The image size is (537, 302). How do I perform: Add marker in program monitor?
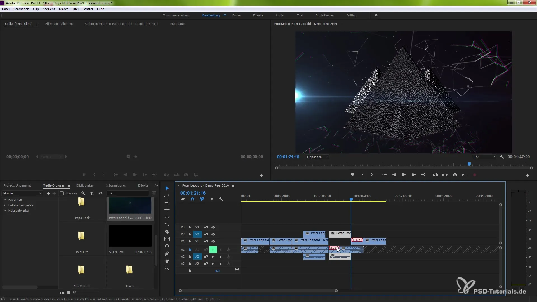point(352,175)
